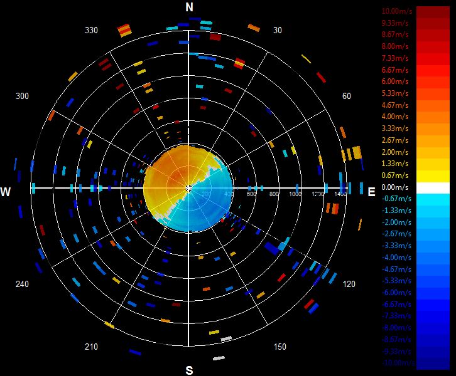Select the 60 degree azimuth label

click(x=346, y=96)
